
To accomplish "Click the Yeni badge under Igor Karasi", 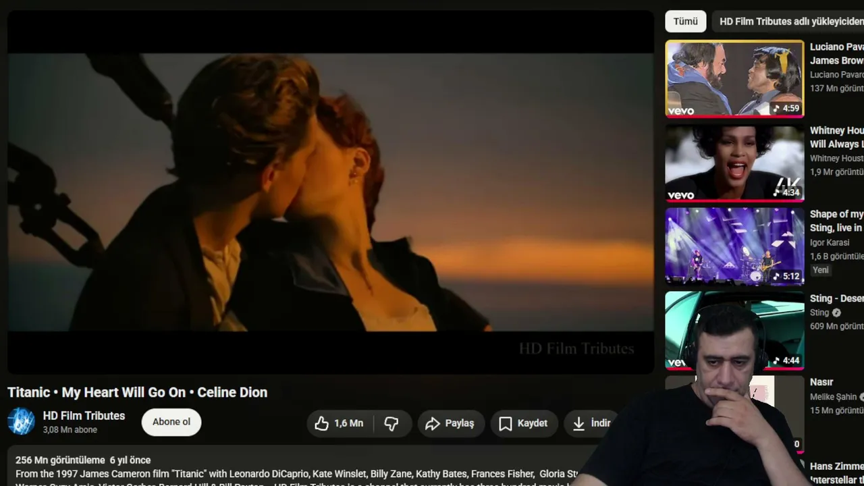I will (x=821, y=270).
